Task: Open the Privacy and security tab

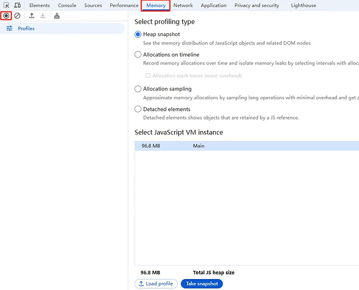Action: pyautogui.click(x=257, y=5)
